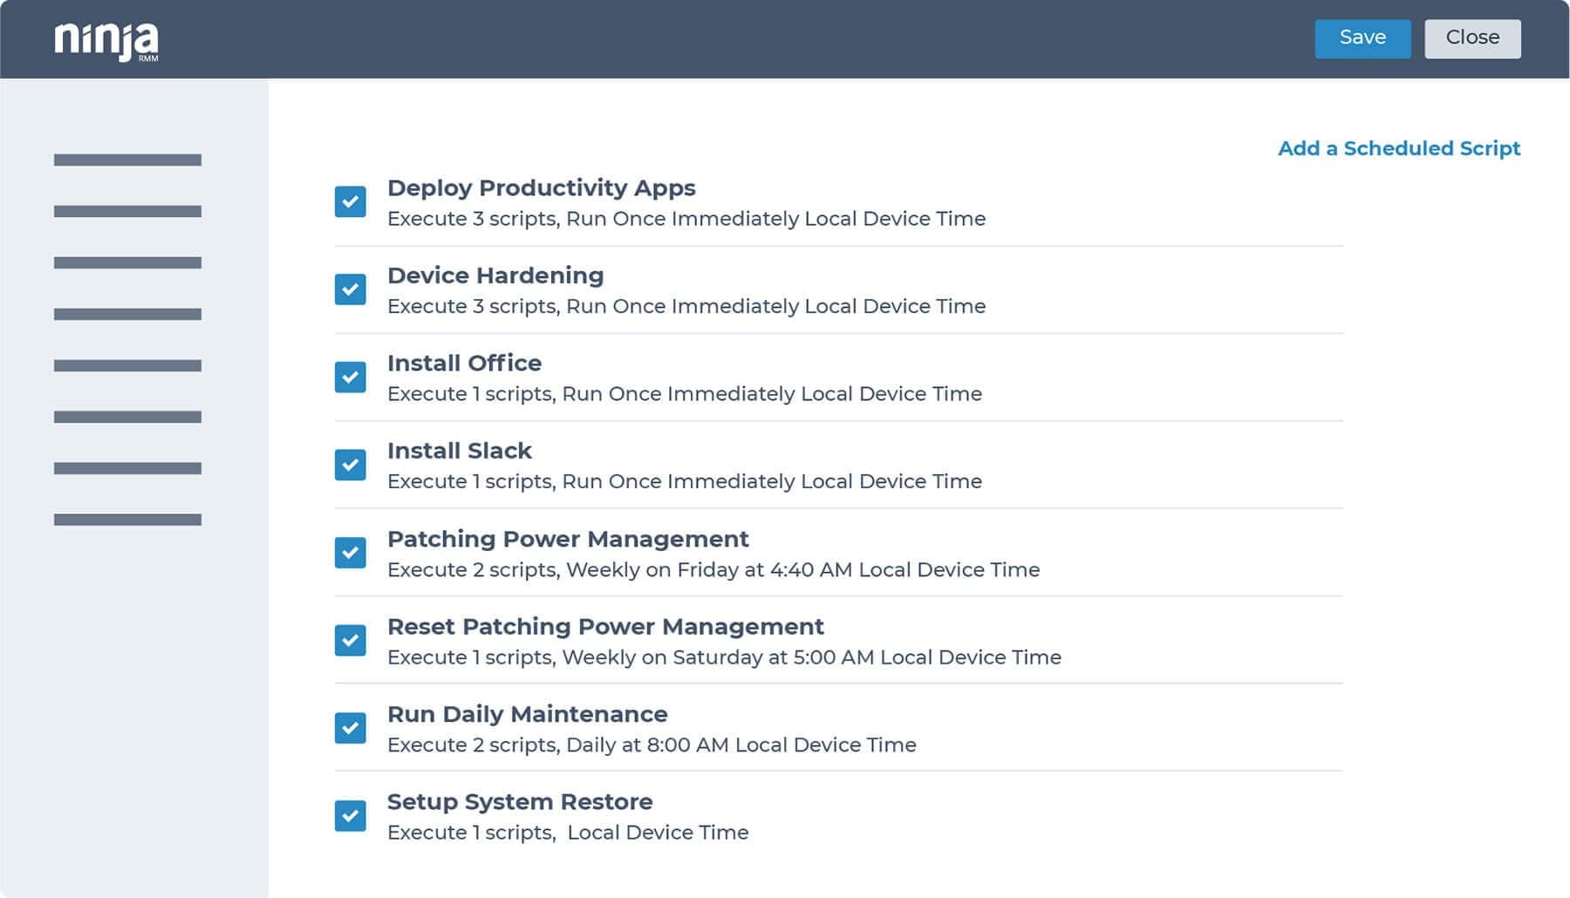Disable the Setup System Restore script
1570x898 pixels.
pyautogui.click(x=351, y=815)
